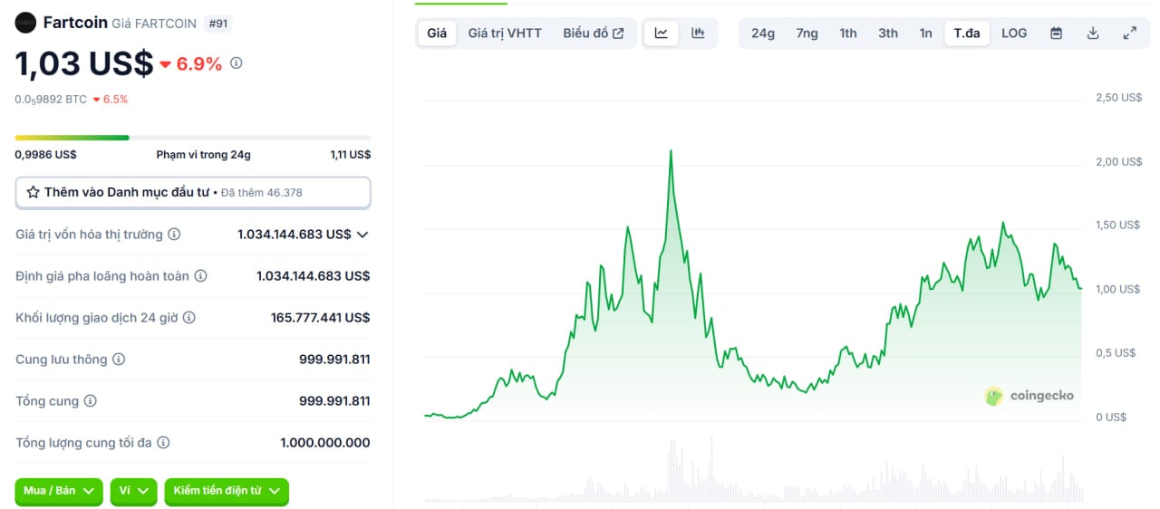Open the Mua / Bán dropdown

click(x=58, y=491)
